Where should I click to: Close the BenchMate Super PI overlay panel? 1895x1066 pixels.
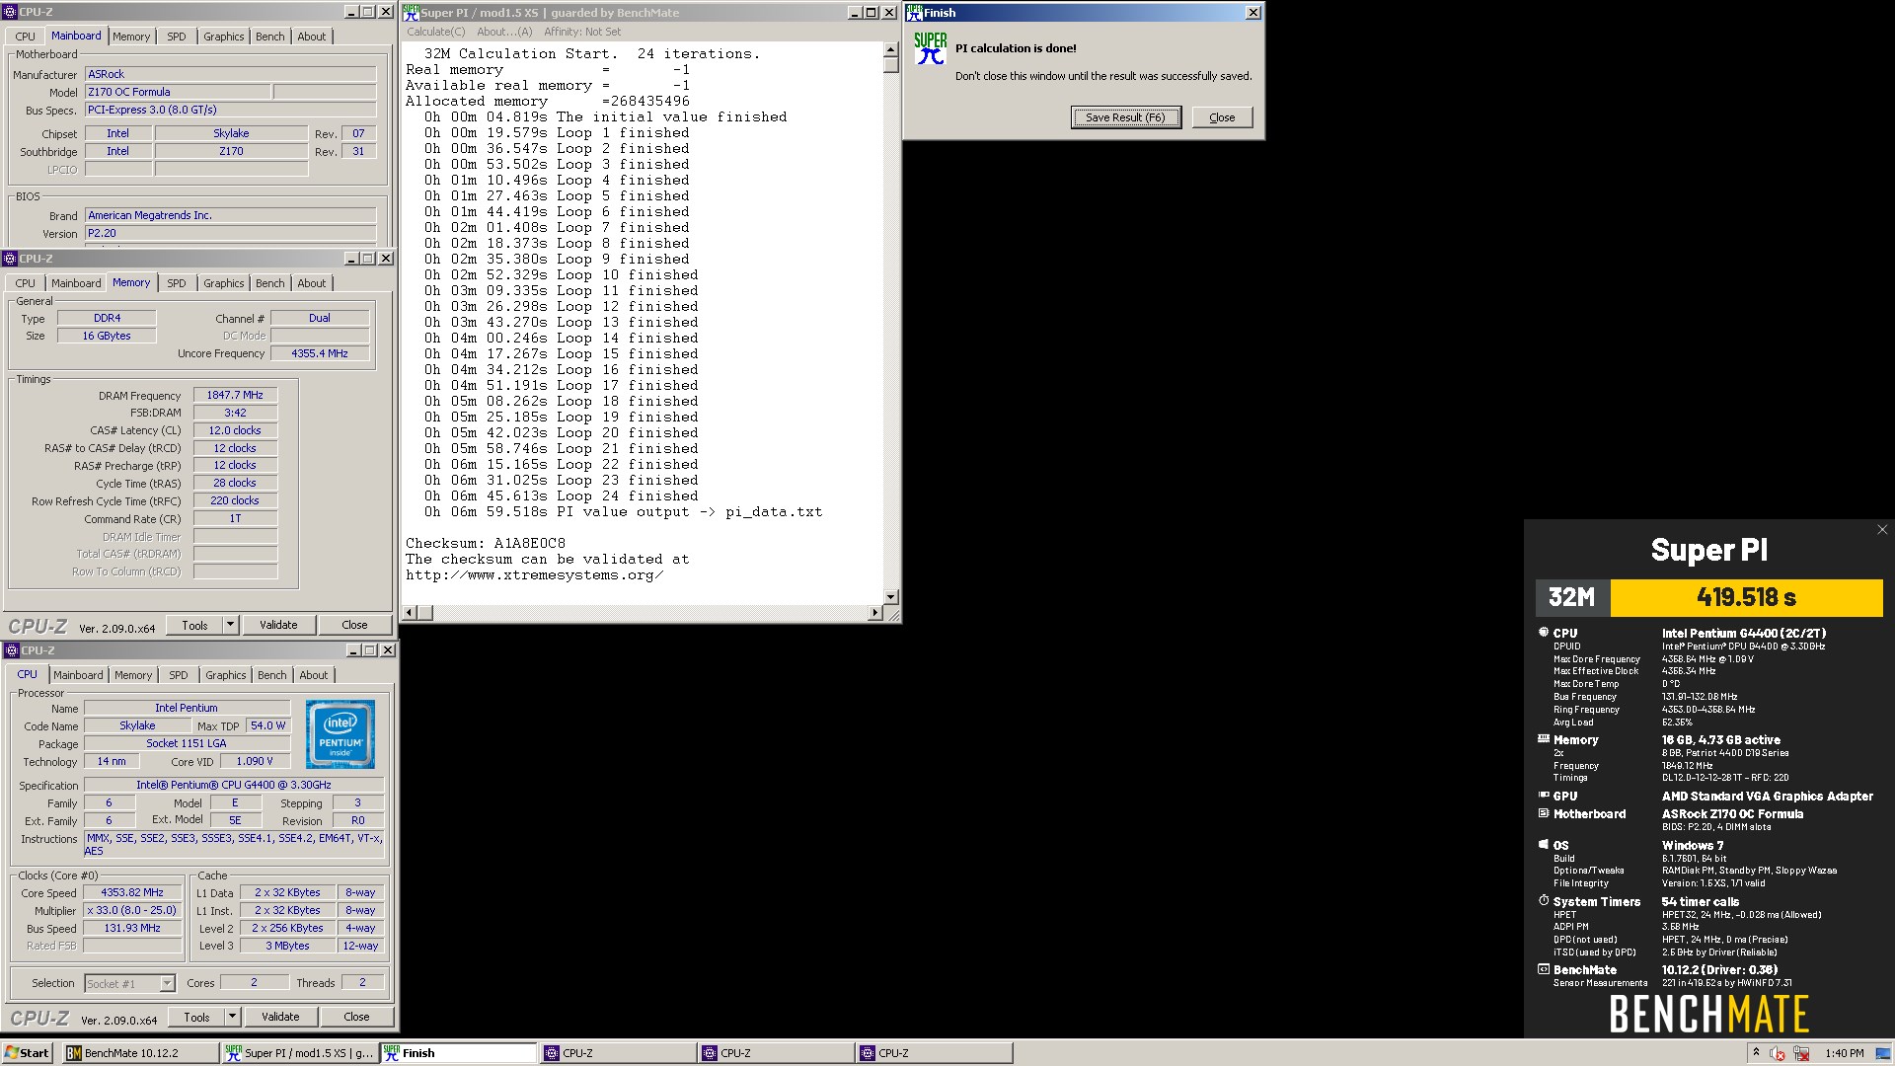pos(1881,530)
